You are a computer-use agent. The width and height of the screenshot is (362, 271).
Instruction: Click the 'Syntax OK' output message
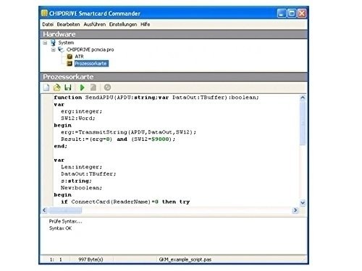pos(60,228)
